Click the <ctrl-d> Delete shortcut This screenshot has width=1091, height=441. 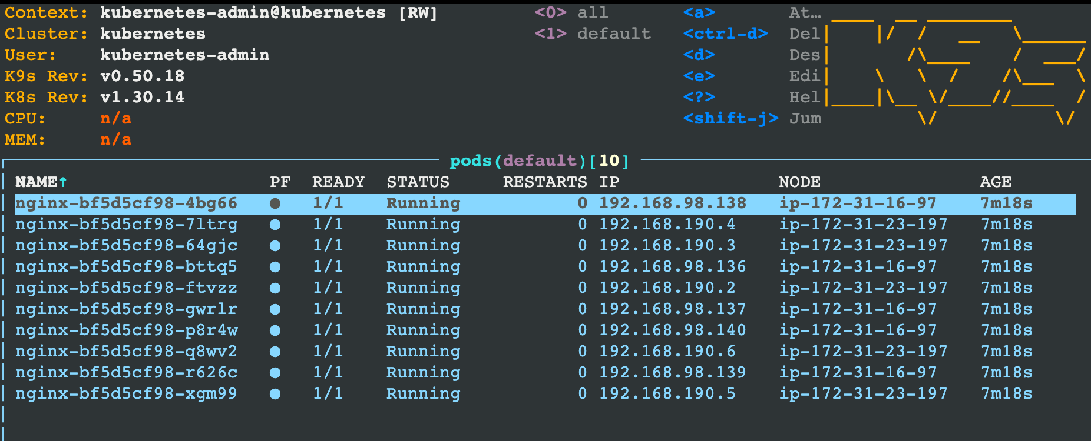click(725, 34)
